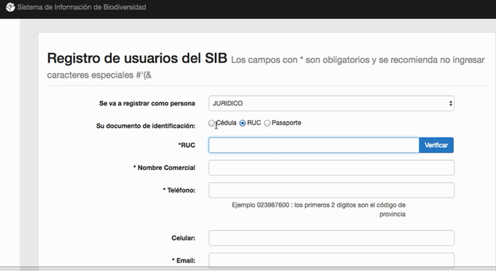Click into the Nombre Comercial text box
The width and height of the screenshot is (496, 271).
331,168
